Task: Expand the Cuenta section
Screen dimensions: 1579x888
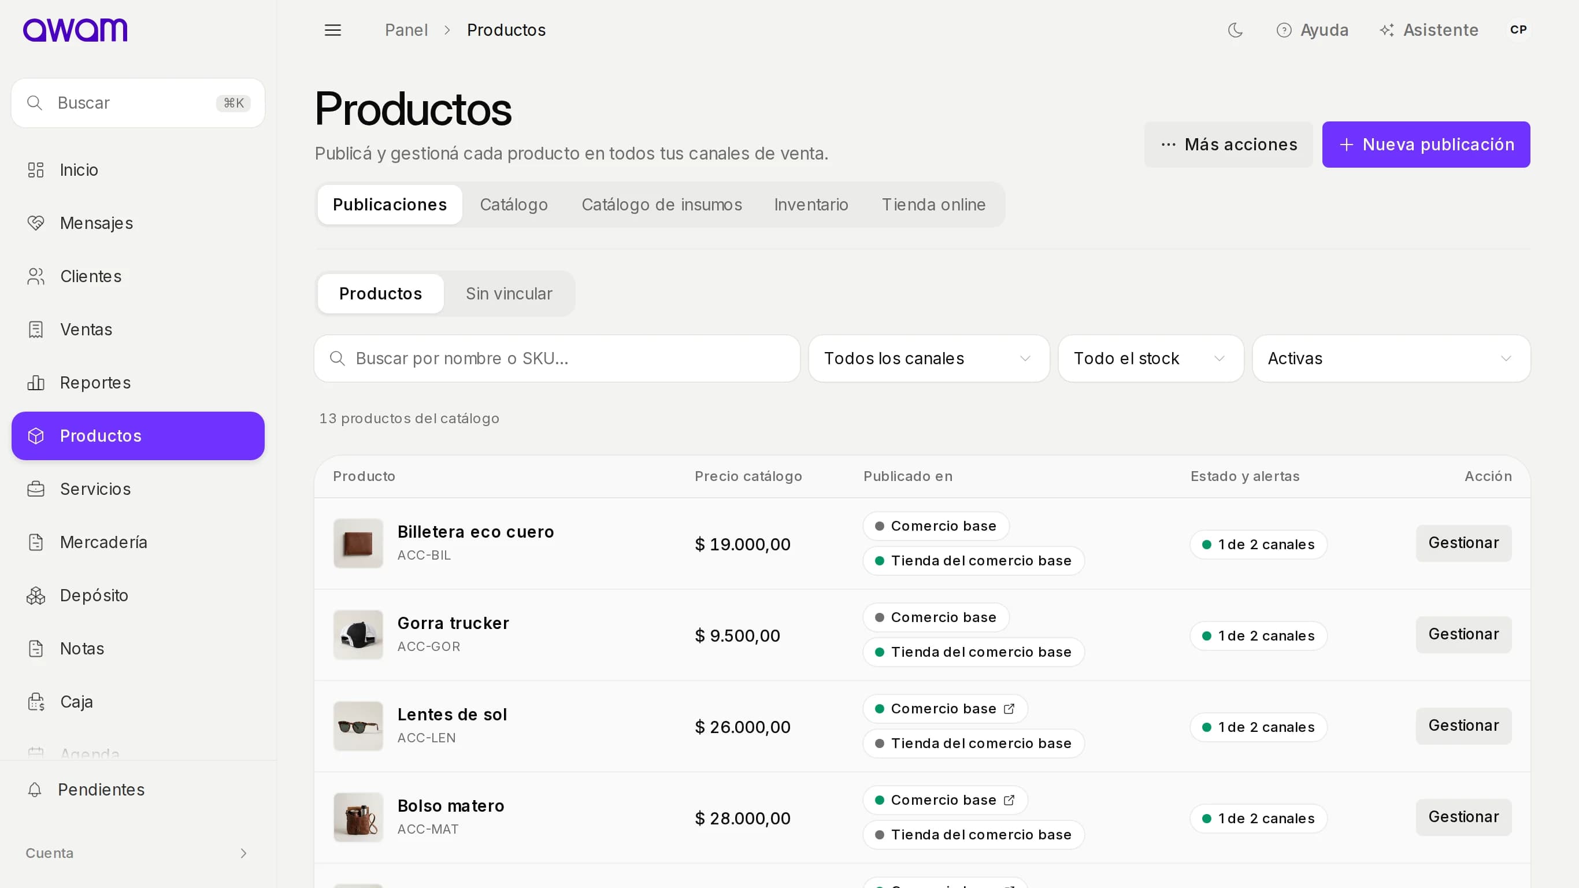Action: tap(138, 854)
